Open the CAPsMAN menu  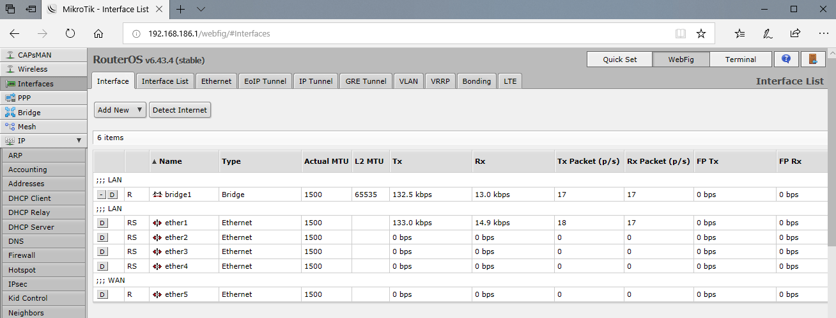[43, 54]
